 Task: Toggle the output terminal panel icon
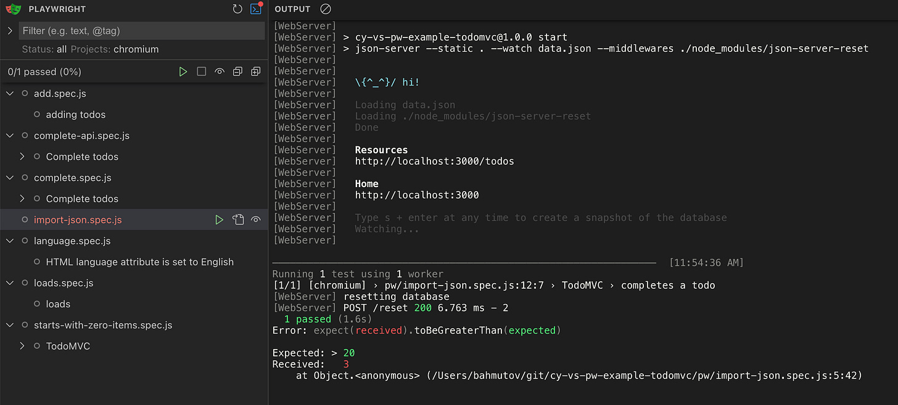click(x=255, y=9)
